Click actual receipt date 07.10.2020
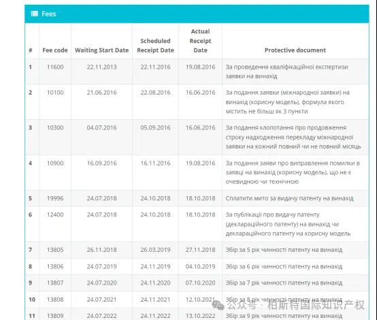This screenshot has height=320, width=377. coord(200,283)
